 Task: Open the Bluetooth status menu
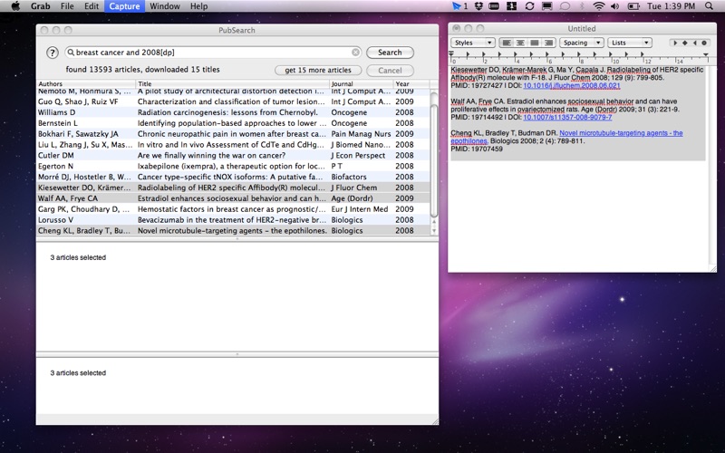coord(582,6)
